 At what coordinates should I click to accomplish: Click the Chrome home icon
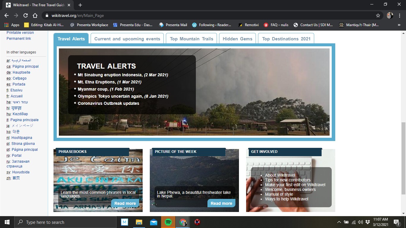pos(35,15)
